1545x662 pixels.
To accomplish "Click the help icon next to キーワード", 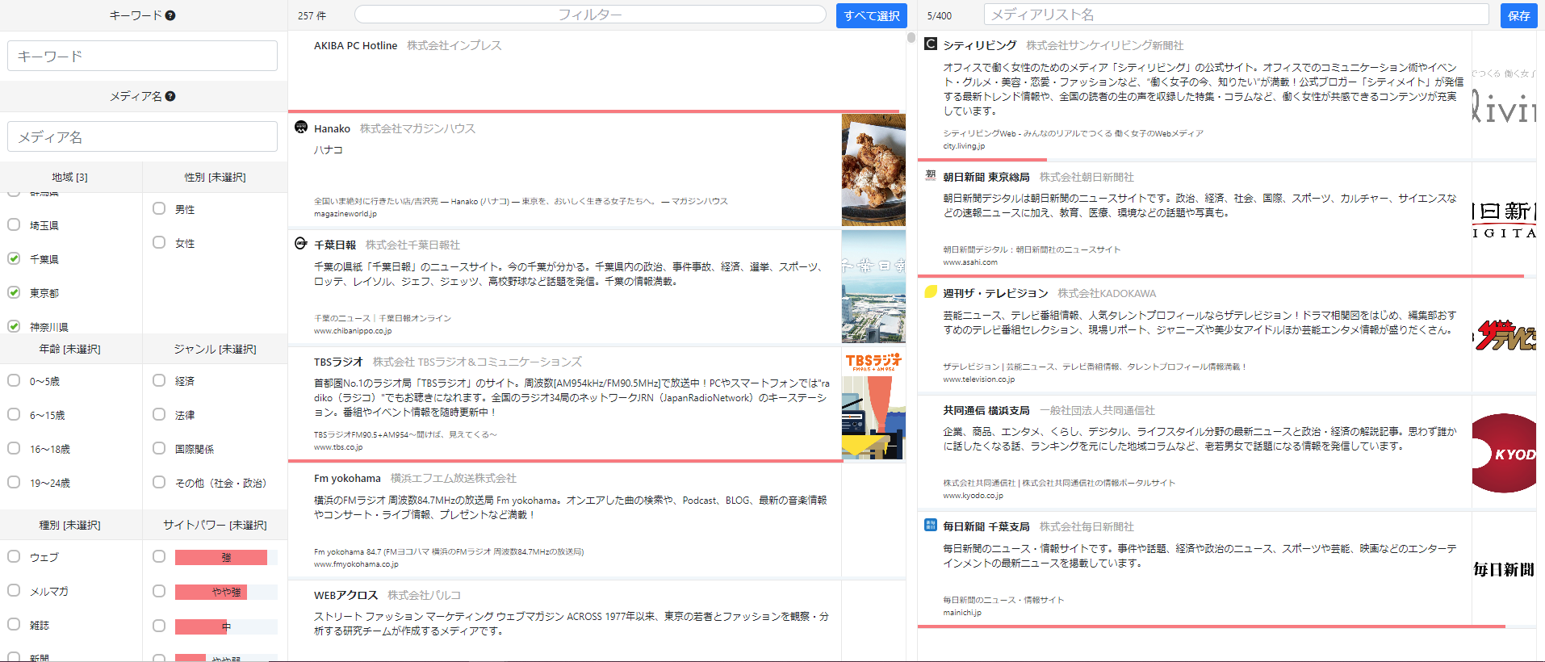I will click(x=170, y=15).
